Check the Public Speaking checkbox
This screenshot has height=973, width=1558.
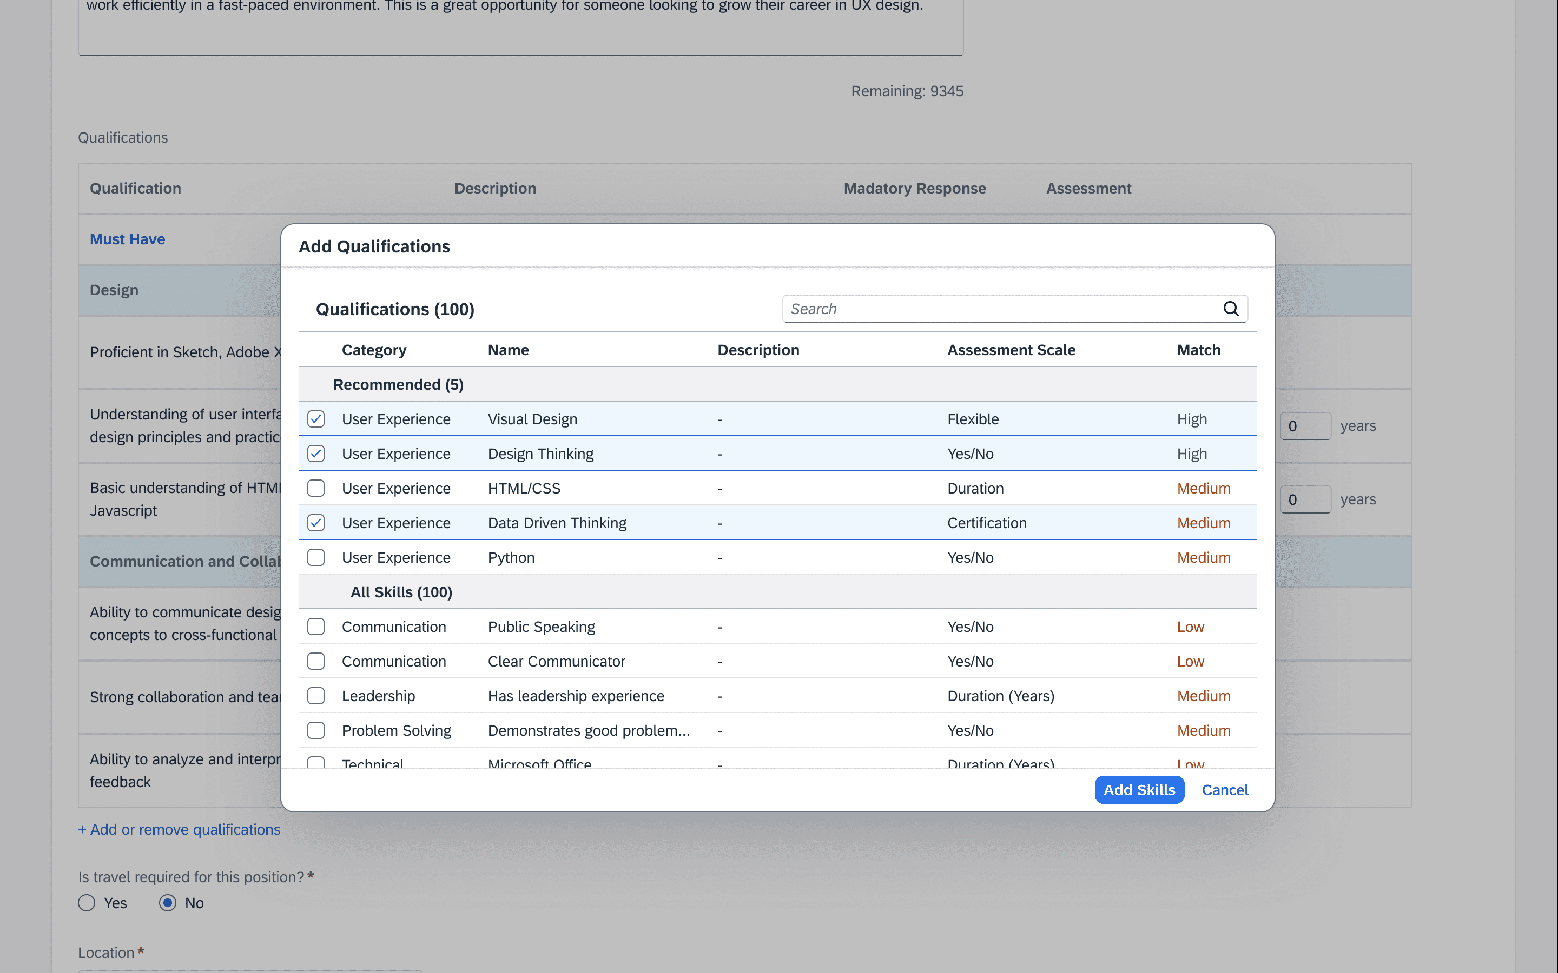pyautogui.click(x=315, y=627)
